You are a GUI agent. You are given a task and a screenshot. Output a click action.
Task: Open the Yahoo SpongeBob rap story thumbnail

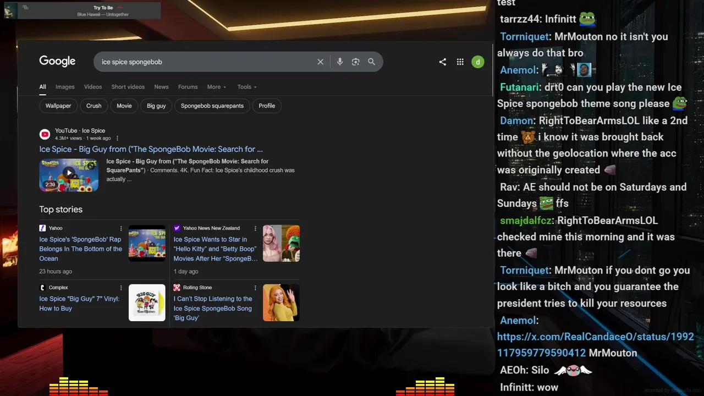(x=147, y=243)
